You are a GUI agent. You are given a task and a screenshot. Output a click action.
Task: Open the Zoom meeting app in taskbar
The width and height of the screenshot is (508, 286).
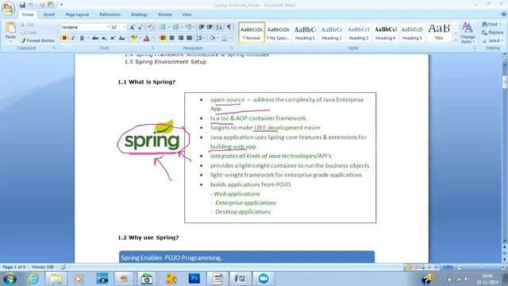[264, 279]
